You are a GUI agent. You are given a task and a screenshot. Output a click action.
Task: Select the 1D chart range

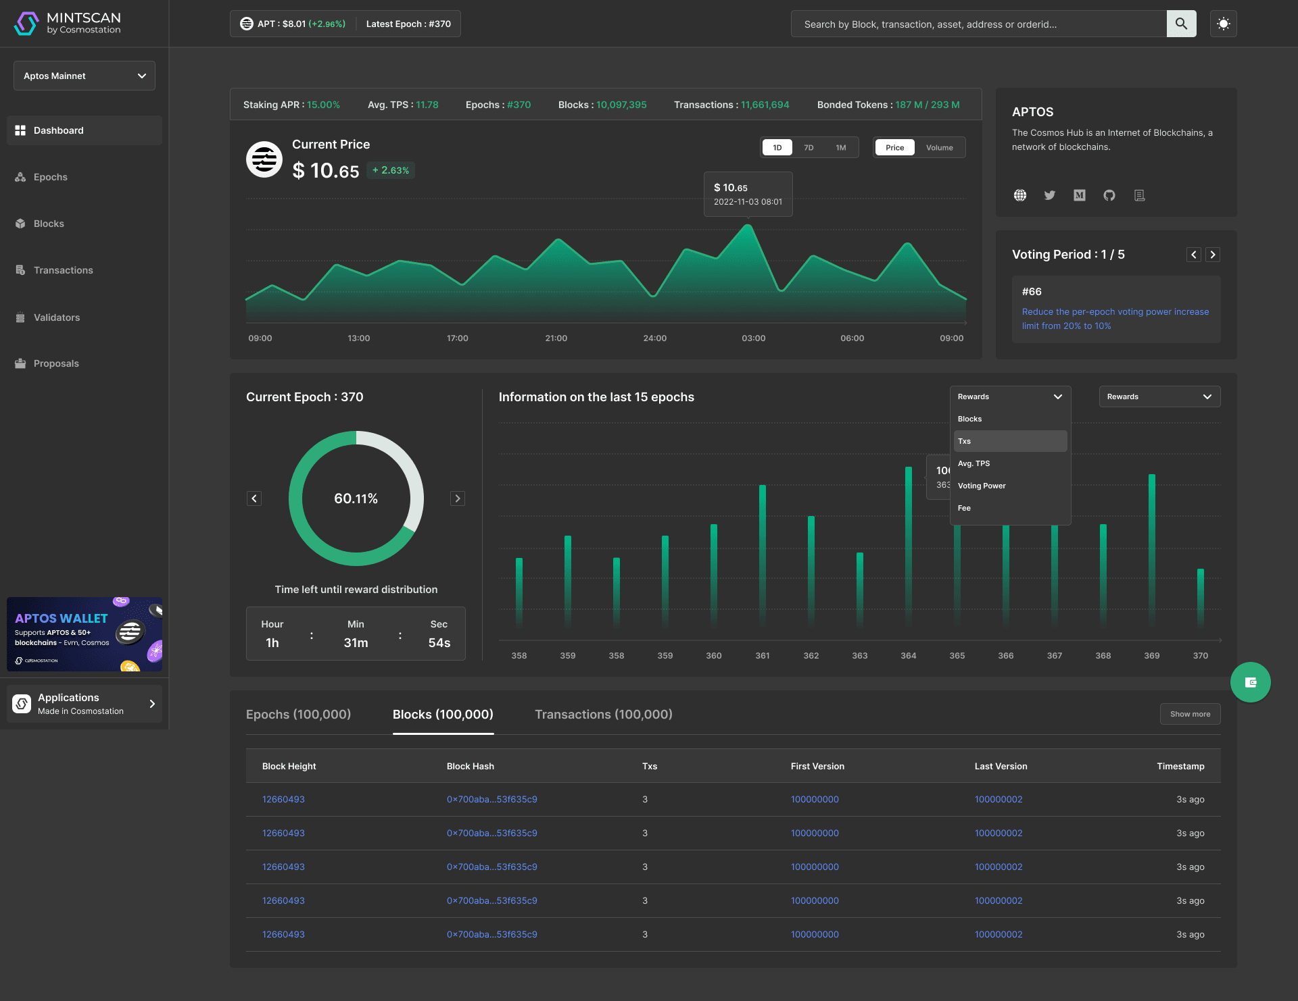click(x=777, y=147)
